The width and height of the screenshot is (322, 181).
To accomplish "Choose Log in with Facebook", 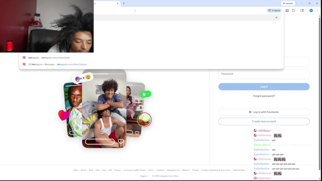I will point(264,112).
